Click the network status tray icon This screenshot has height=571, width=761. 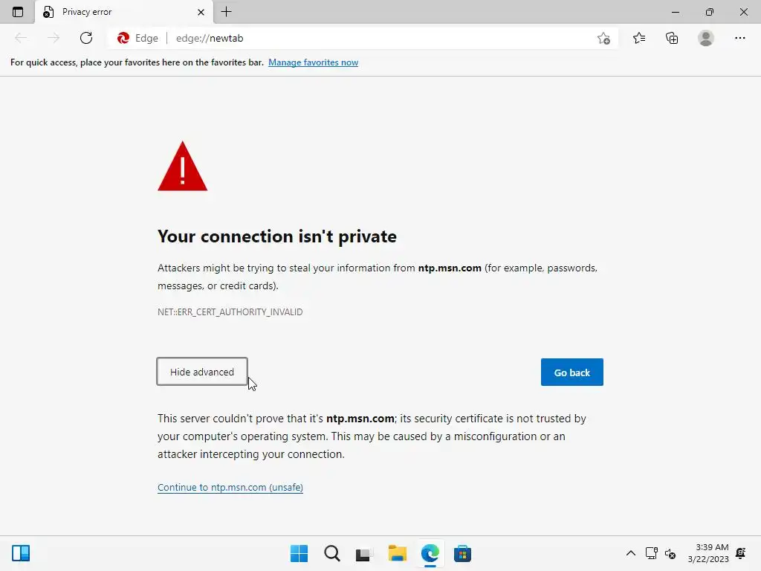(651, 553)
